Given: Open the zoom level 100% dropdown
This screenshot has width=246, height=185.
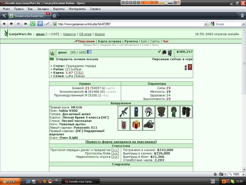Looking at the screenshot, I should (244, 174).
